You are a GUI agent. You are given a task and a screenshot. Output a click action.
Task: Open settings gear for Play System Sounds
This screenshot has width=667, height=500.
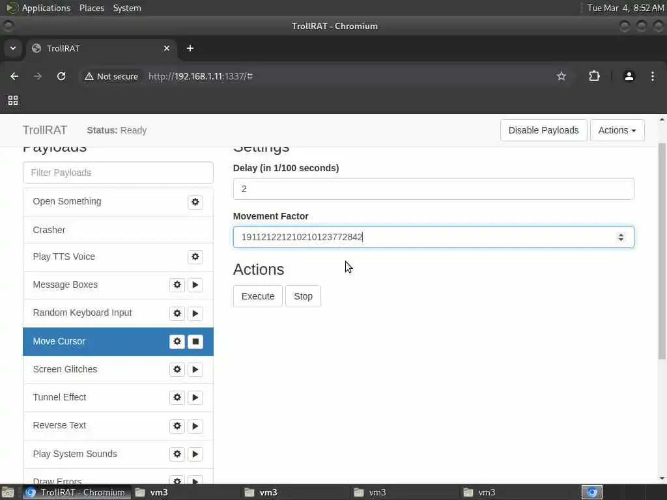pyautogui.click(x=177, y=454)
